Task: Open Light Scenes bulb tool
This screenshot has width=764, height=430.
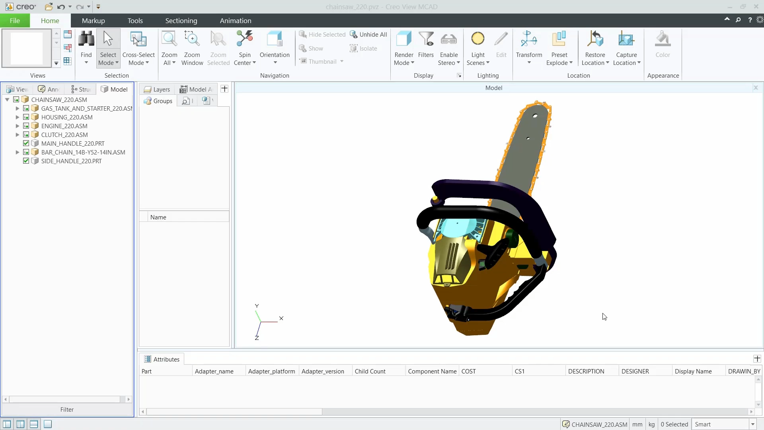Action: (x=478, y=39)
